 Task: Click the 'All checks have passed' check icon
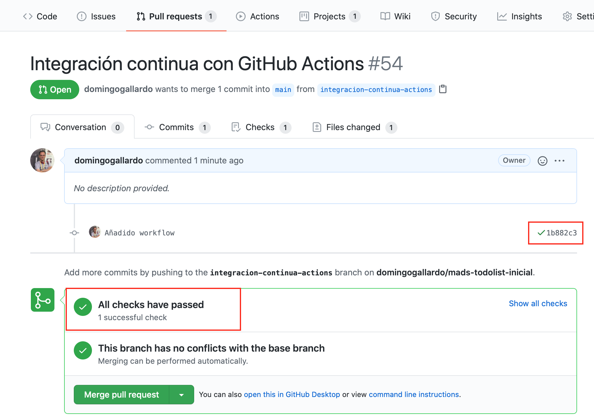coord(83,307)
